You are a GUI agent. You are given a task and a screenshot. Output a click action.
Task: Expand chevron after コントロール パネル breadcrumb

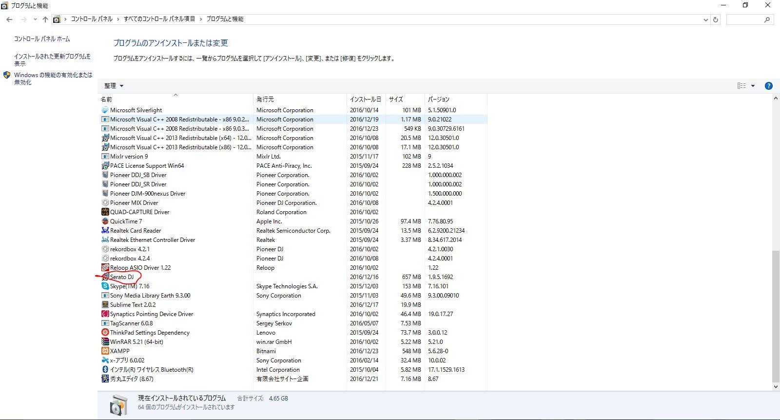pos(117,19)
